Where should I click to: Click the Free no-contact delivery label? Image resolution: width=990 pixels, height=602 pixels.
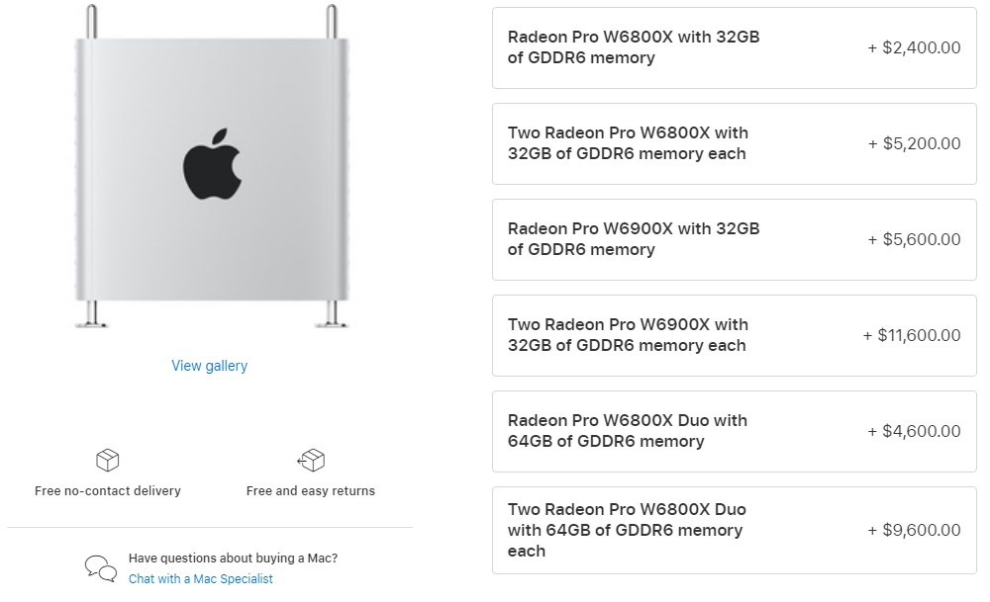[108, 491]
